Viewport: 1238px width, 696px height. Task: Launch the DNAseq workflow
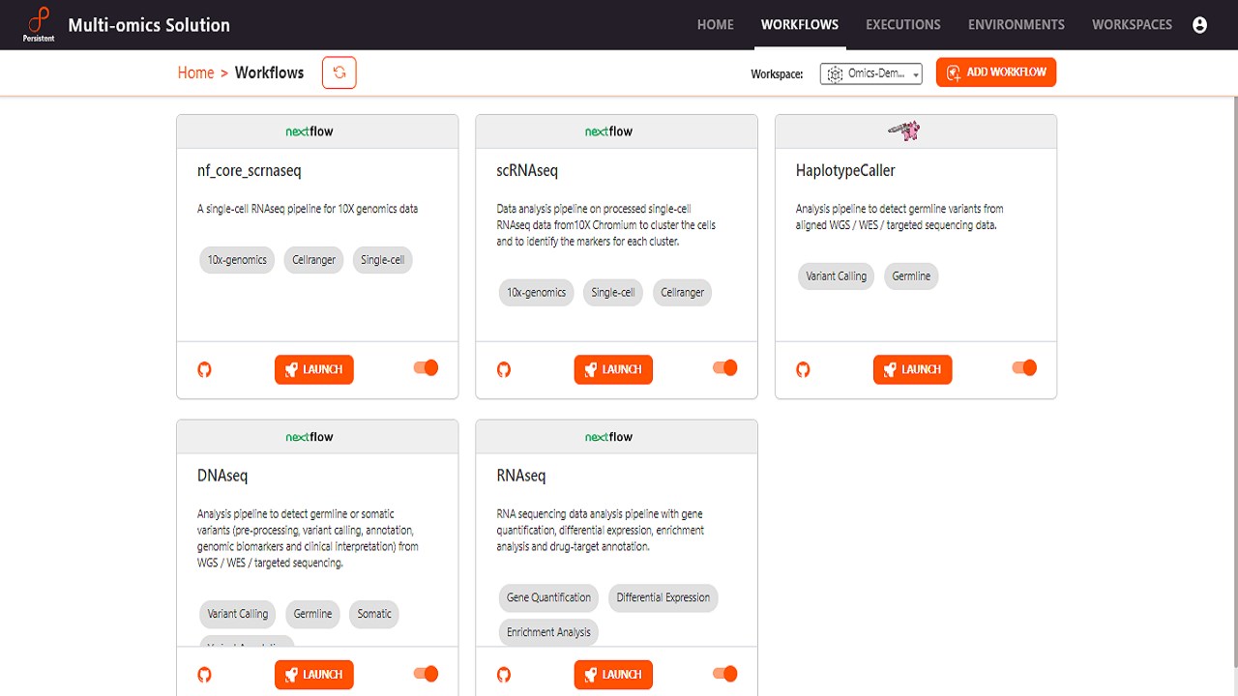(x=314, y=675)
